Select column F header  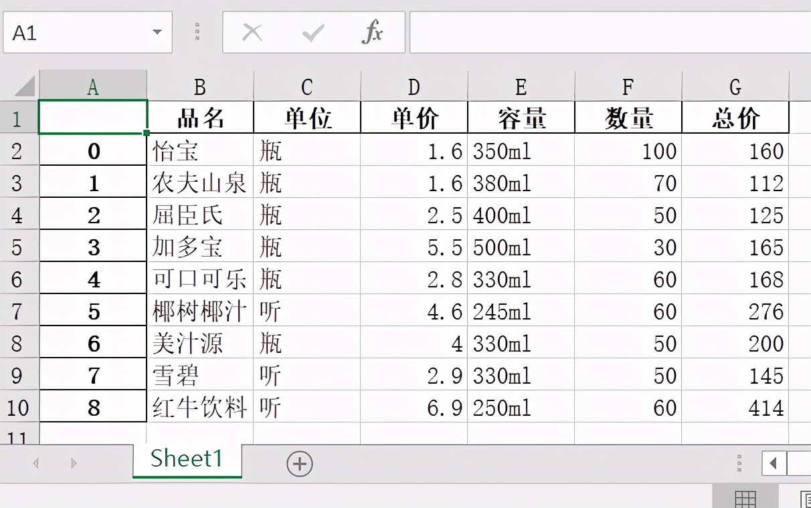(628, 86)
